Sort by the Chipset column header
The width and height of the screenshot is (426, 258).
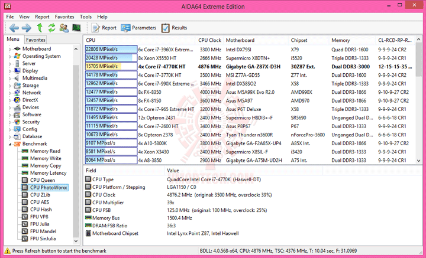coord(308,40)
